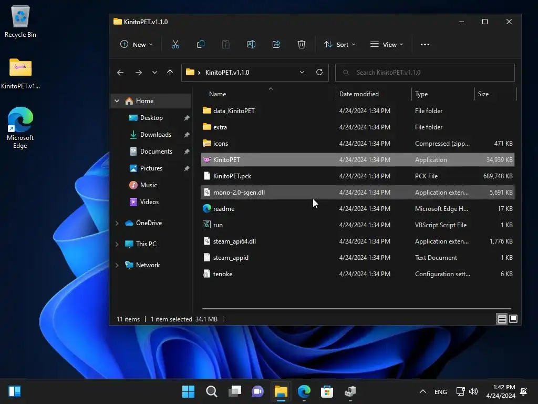This screenshot has height=404, width=538.
Task: Open volume control in system tray
Action: point(473,391)
